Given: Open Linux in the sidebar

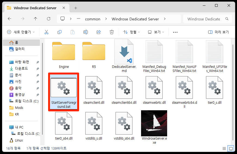Looking at the screenshot, I should pyautogui.click(x=21, y=140).
